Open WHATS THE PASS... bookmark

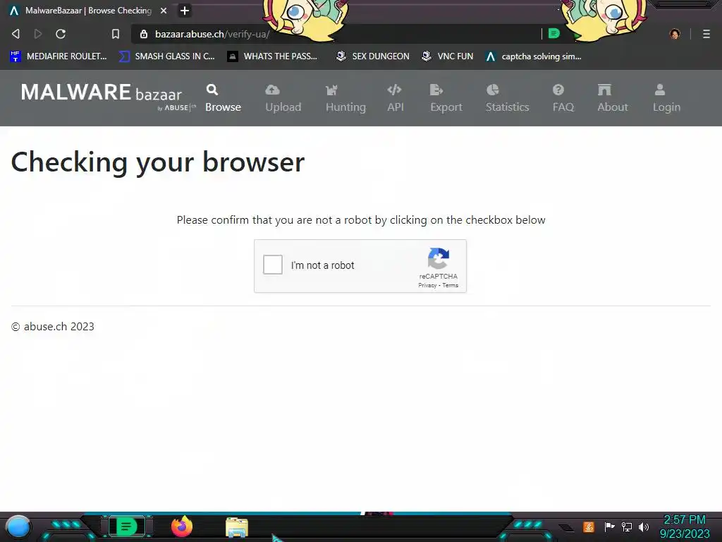(x=272, y=56)
